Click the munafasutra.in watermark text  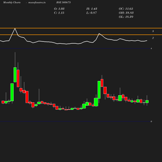pos(37,2)
